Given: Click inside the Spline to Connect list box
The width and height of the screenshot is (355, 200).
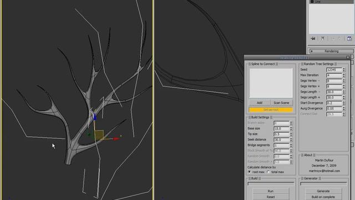Looking at the screenshot, I should 271,83.
